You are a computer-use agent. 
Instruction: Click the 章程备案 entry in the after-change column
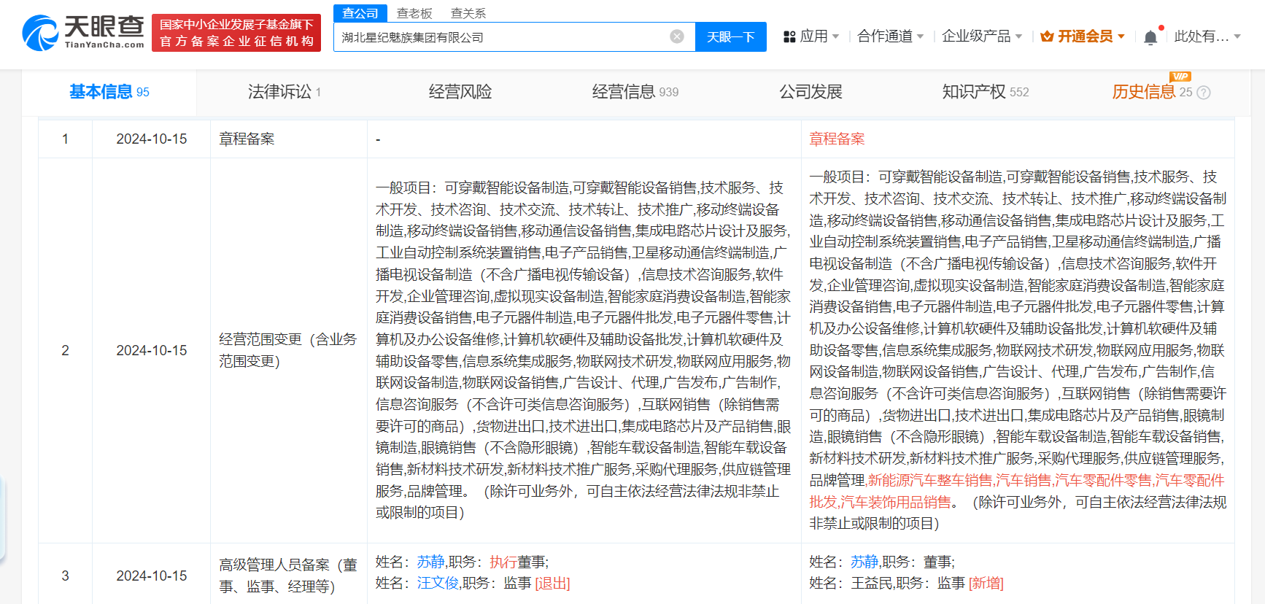click(837, 139)
